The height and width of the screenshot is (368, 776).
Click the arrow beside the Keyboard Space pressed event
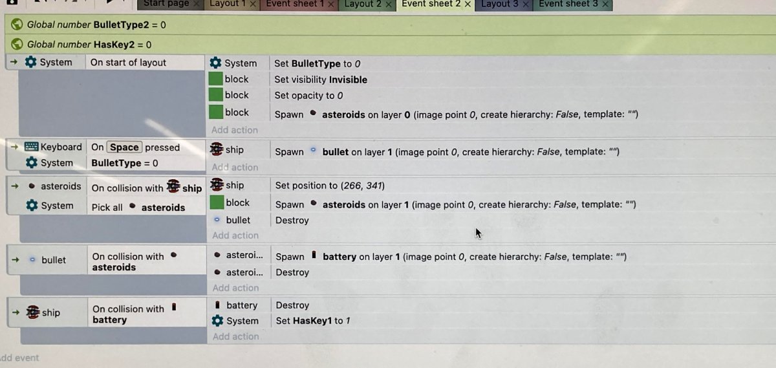click(x=14, y=147)
